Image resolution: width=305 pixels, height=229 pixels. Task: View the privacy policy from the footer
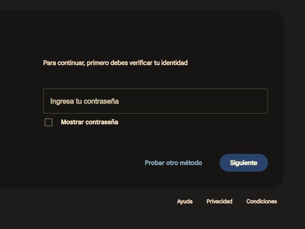[x=219, y=201]
